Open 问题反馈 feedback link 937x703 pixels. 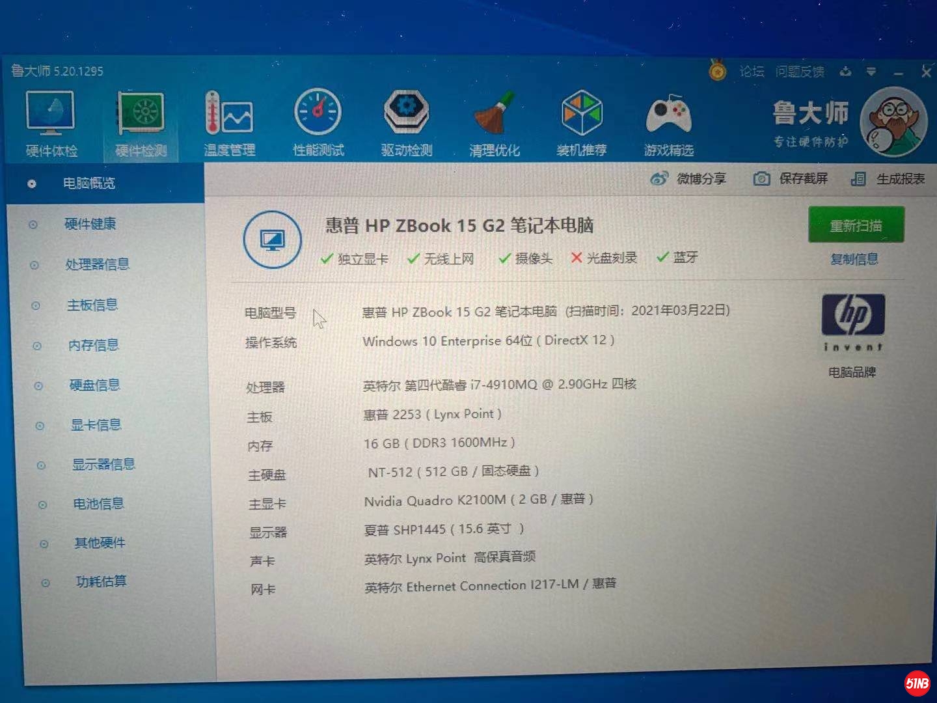tap(800, 71)
